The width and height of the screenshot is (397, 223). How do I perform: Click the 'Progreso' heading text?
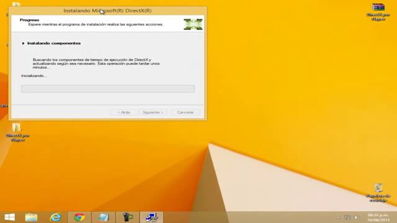tap(29, 20)
